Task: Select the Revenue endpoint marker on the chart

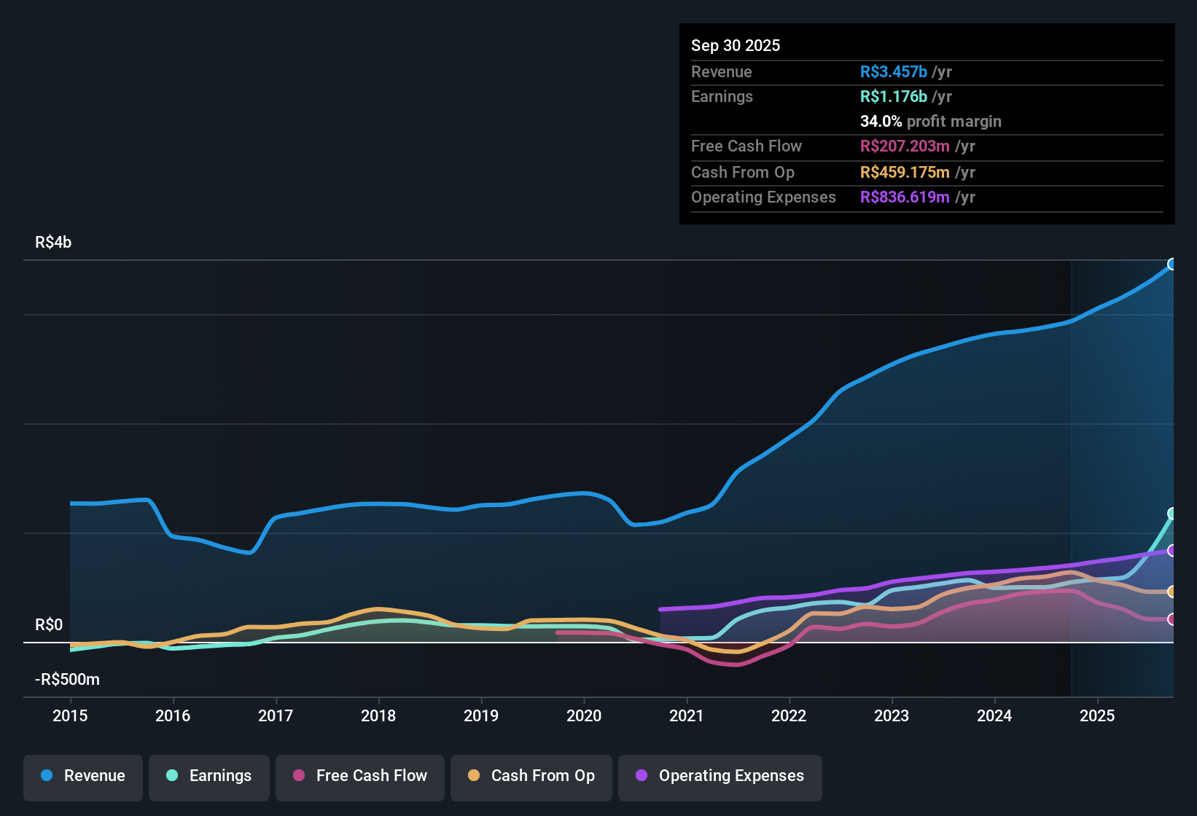Action: [1172, 264]
